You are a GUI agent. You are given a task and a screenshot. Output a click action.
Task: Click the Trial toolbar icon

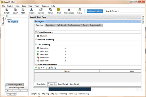[x=59, y=10]
